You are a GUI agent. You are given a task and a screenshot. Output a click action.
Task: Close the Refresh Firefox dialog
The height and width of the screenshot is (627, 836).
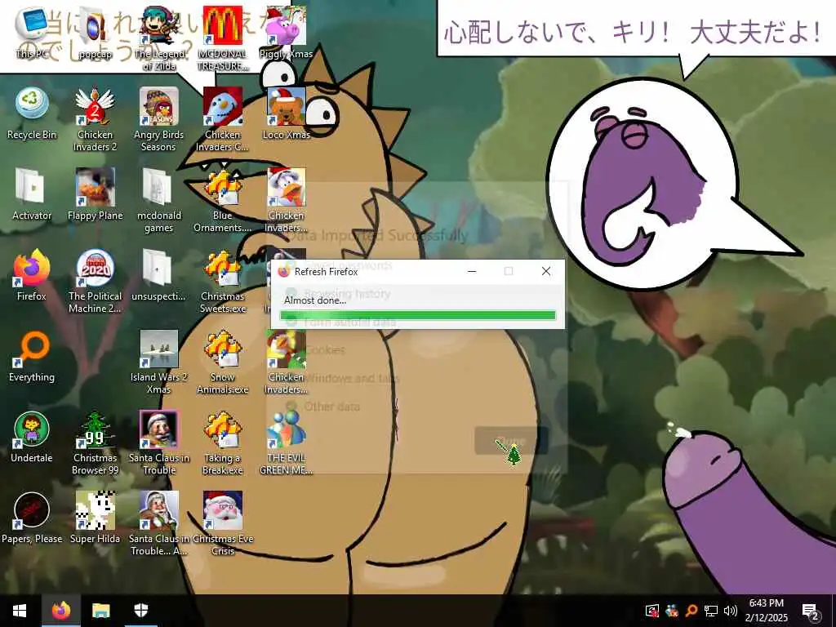[x=546, y=271]
